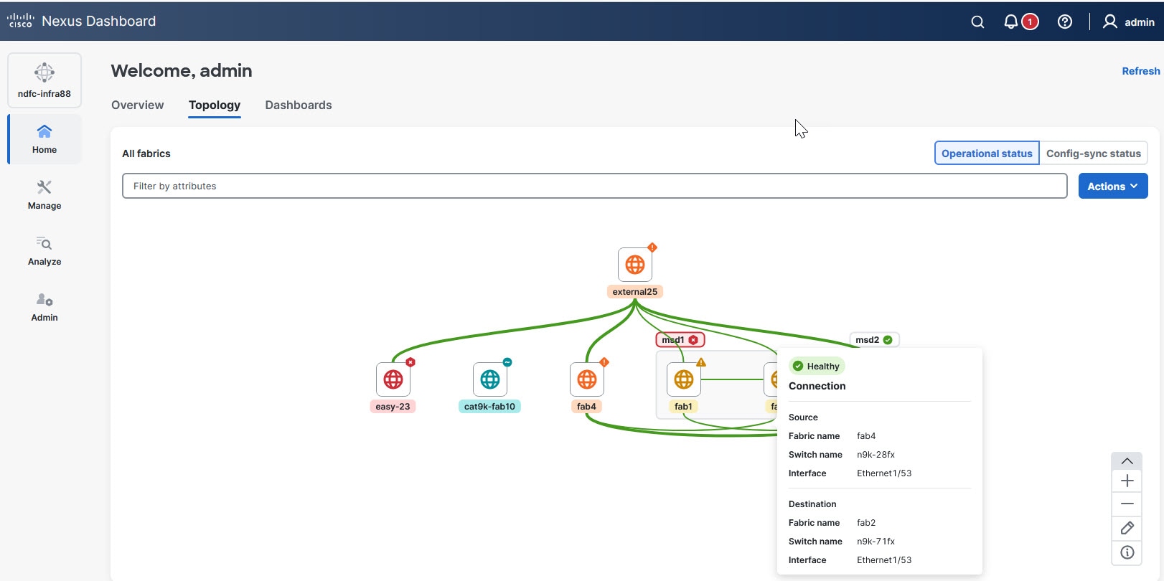Click the red notification count badge
Viewport: 1164px width, 581px height.
pos(1030,22)
